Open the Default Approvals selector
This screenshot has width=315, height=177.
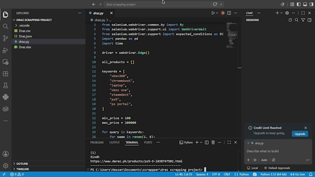(x=277, y=168)
